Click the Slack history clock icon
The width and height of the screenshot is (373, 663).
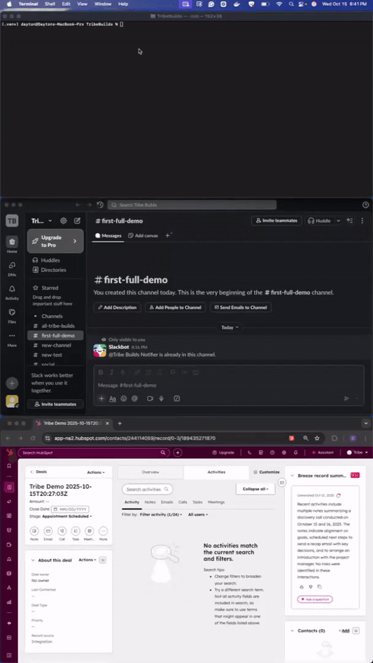click(100, 205)
